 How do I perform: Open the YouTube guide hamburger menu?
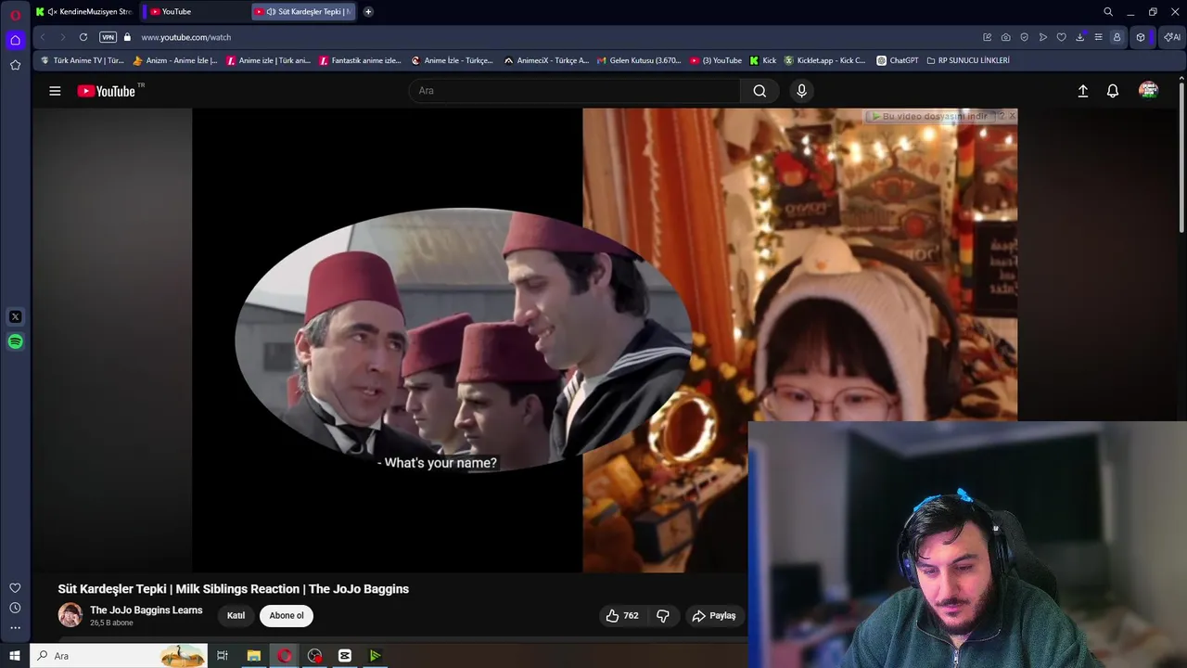click(x=55, y=91)
